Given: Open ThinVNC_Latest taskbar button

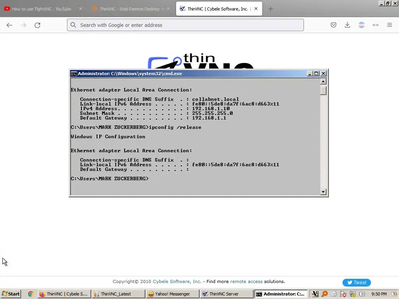Looking at the screenshot, I should point(118,294).
